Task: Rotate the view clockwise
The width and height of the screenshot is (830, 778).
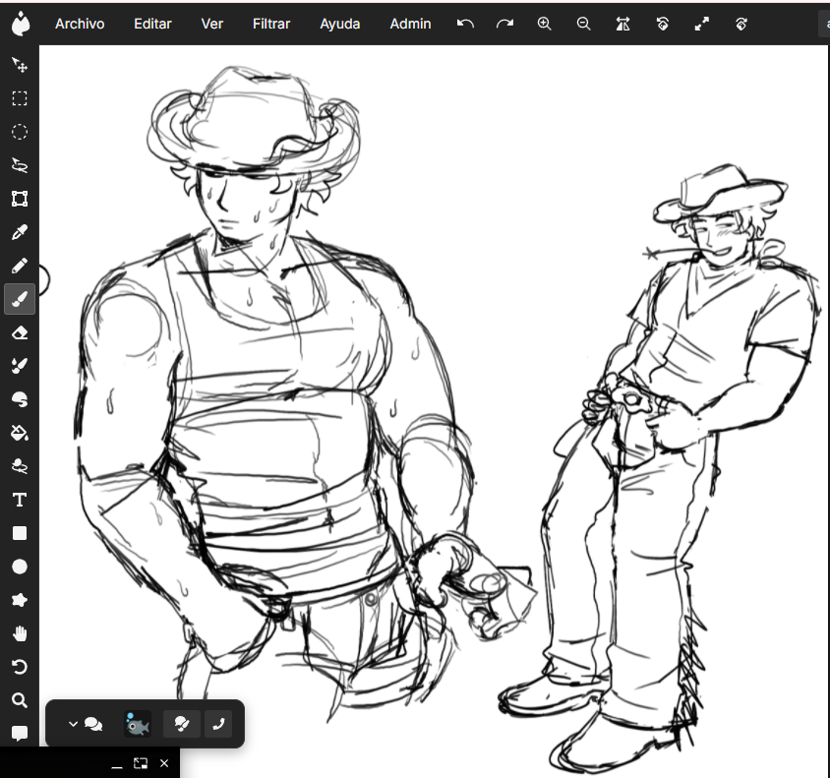Action: point(741,24)
